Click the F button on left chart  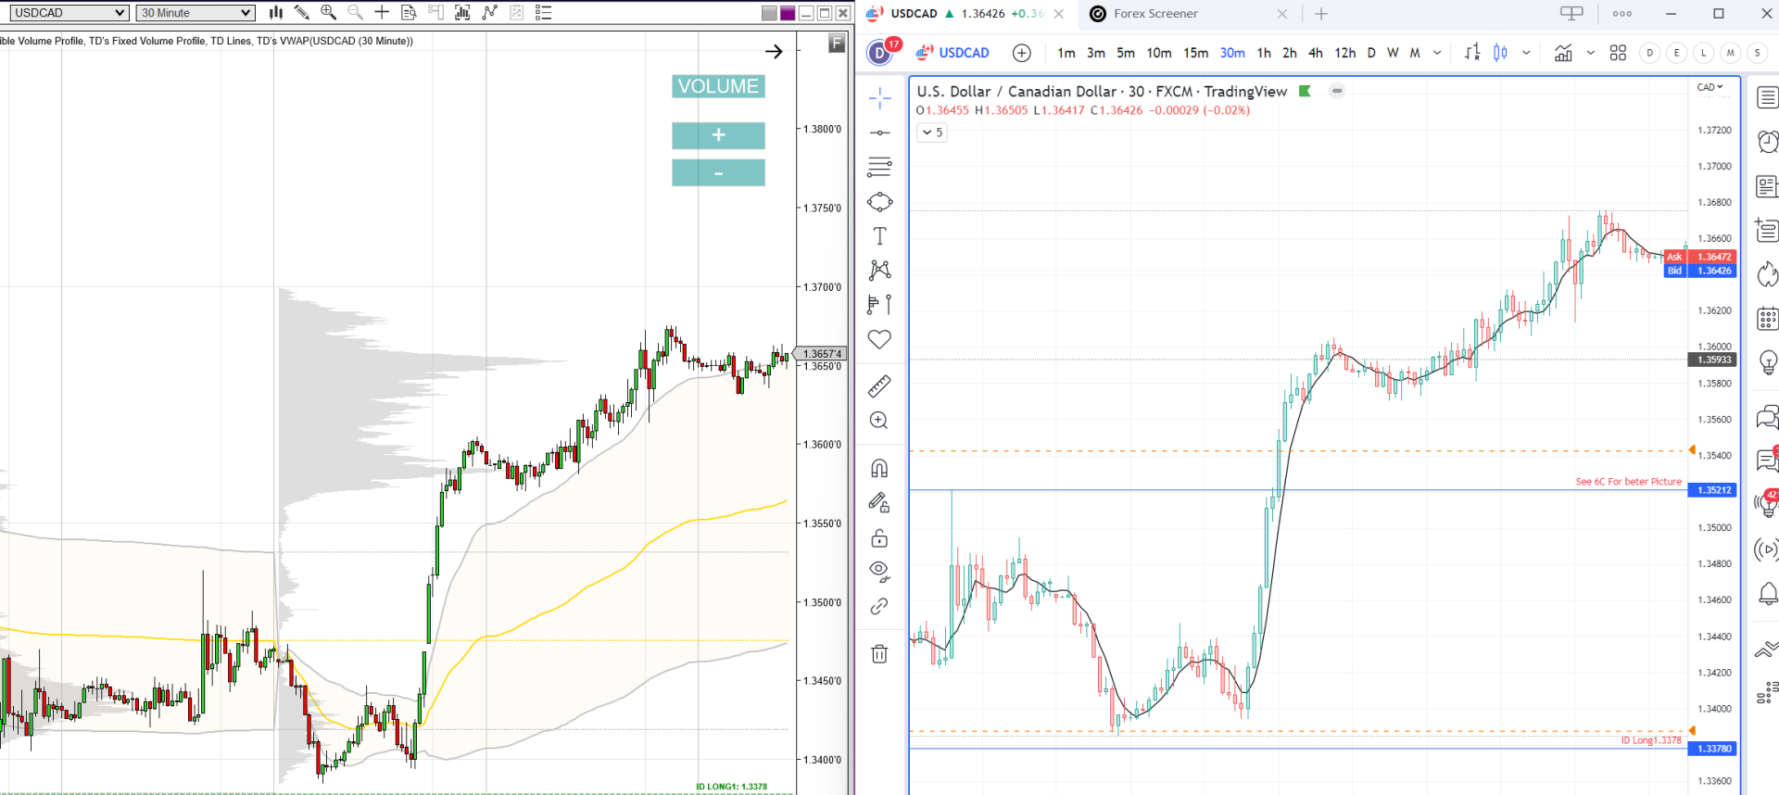[837, 44]
